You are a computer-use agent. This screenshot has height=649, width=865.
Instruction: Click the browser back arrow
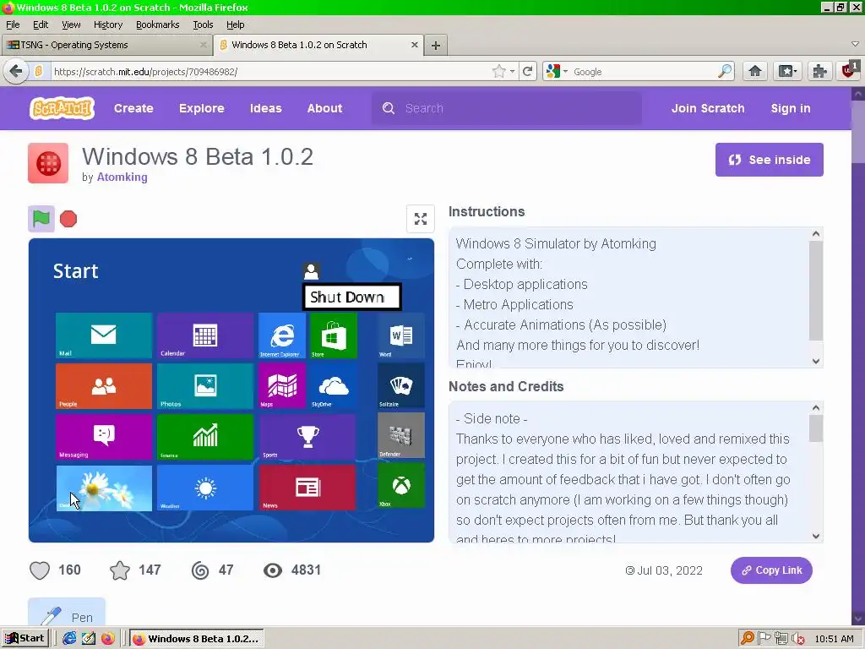click(16, 71)
